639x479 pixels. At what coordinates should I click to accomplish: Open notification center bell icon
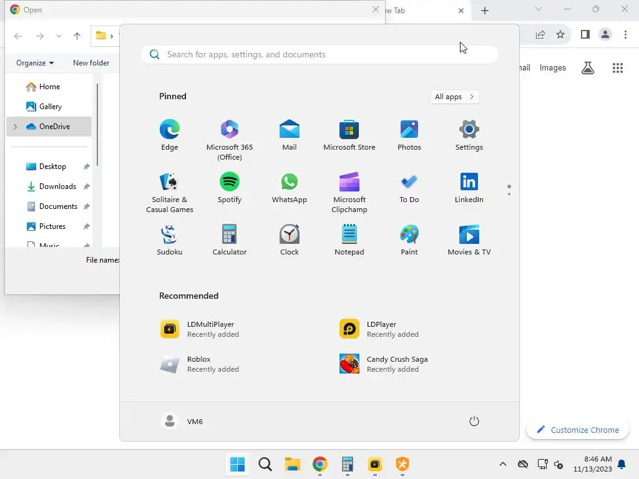pyautogui.click(x=622, y=464)
